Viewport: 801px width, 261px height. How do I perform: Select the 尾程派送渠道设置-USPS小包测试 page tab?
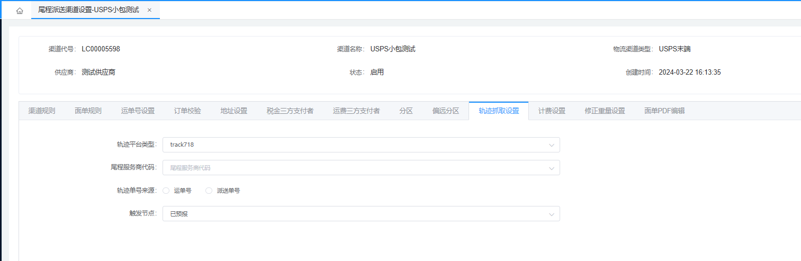click(x=95, y=11)
